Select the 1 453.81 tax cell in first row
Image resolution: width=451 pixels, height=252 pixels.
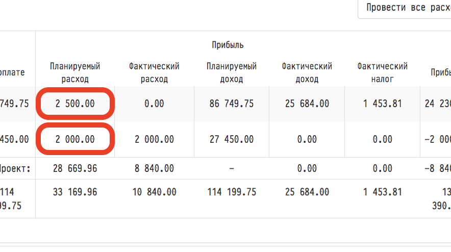[383, 104]
